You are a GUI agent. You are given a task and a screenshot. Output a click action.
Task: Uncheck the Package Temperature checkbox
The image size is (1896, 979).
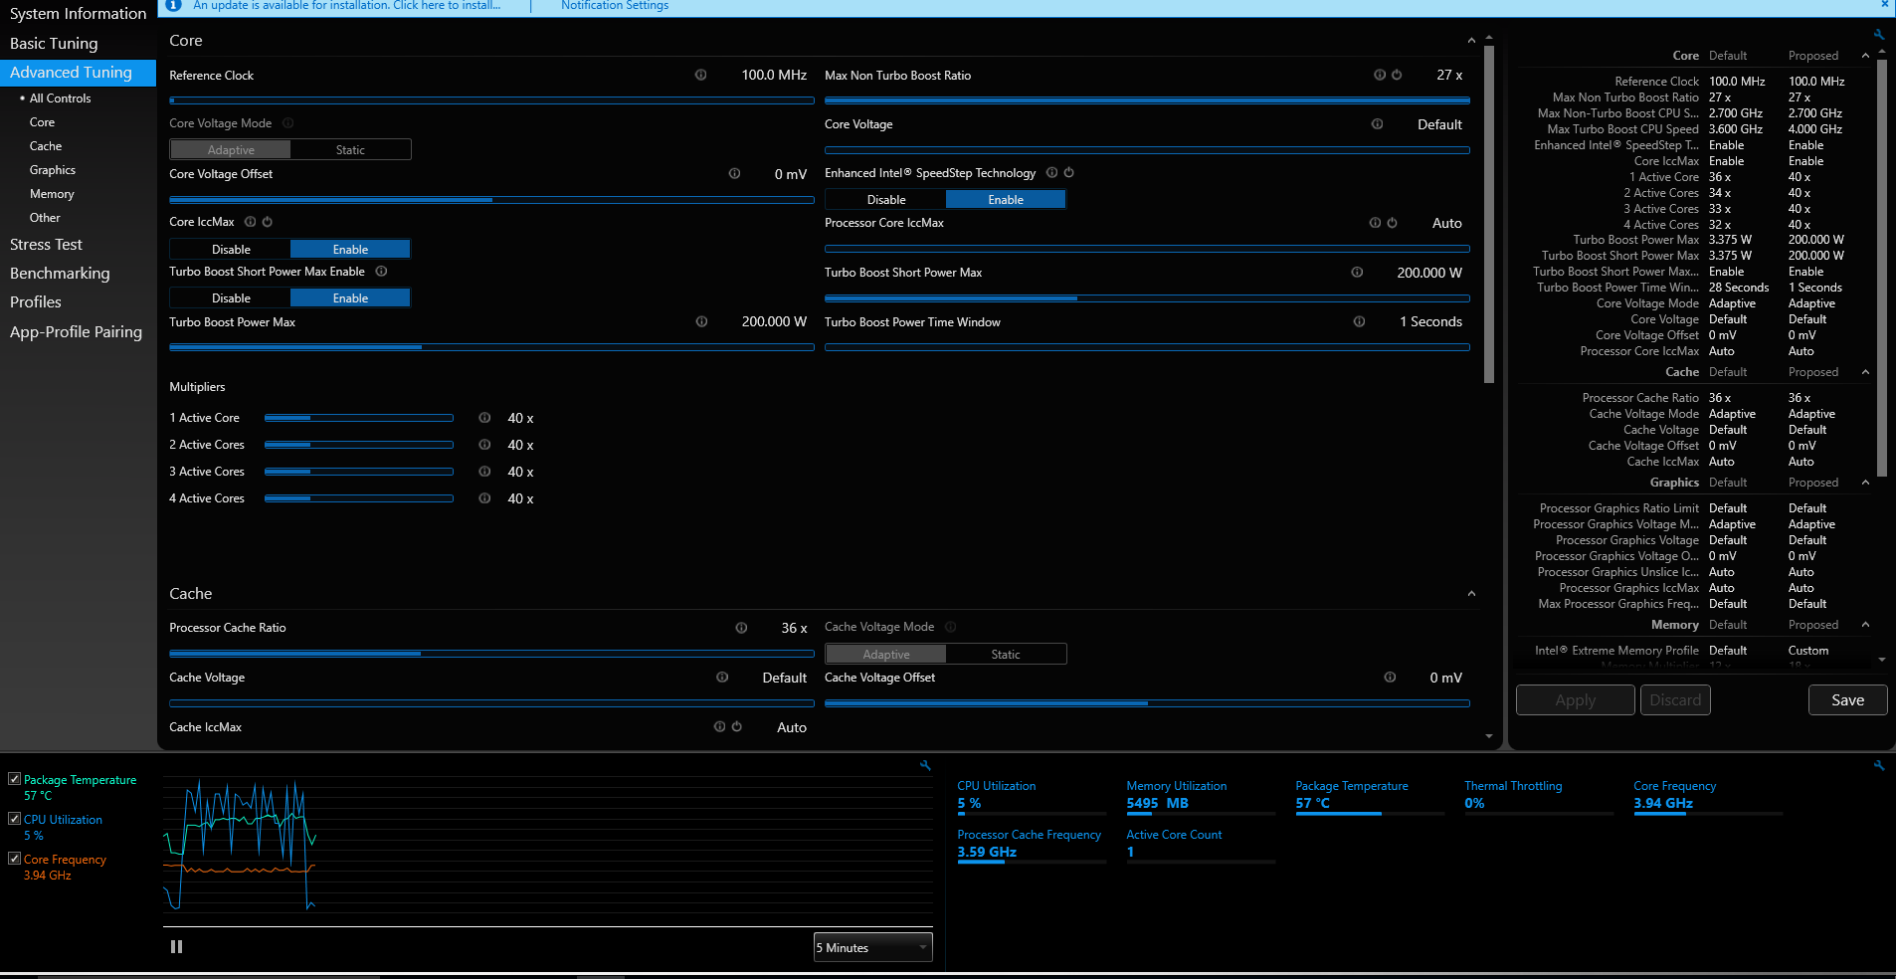pos(15,779)
